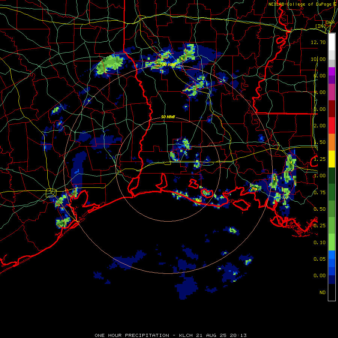Click the 0.00 legend value

pos(320,276)
